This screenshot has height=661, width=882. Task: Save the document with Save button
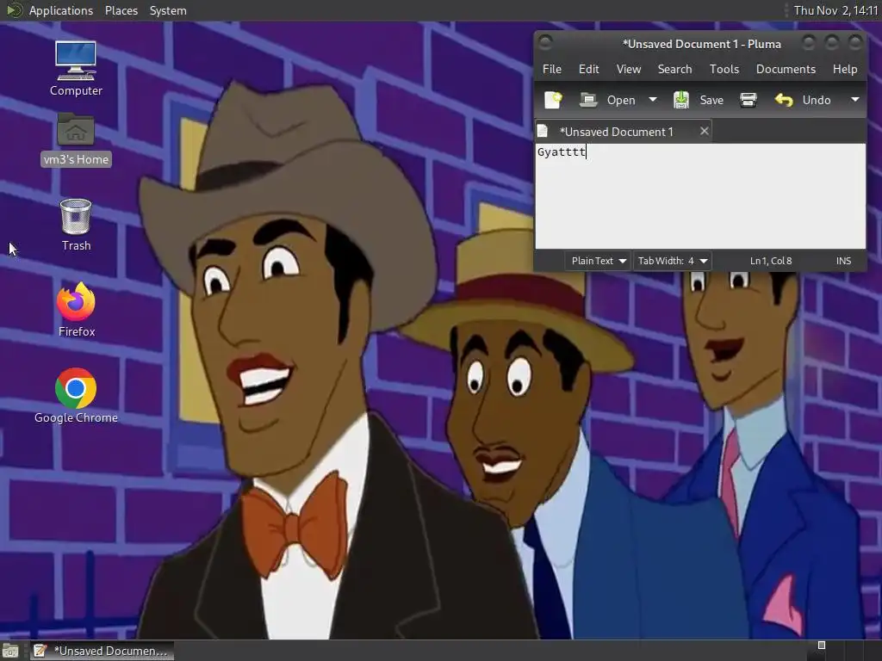(x=698, y=100)
